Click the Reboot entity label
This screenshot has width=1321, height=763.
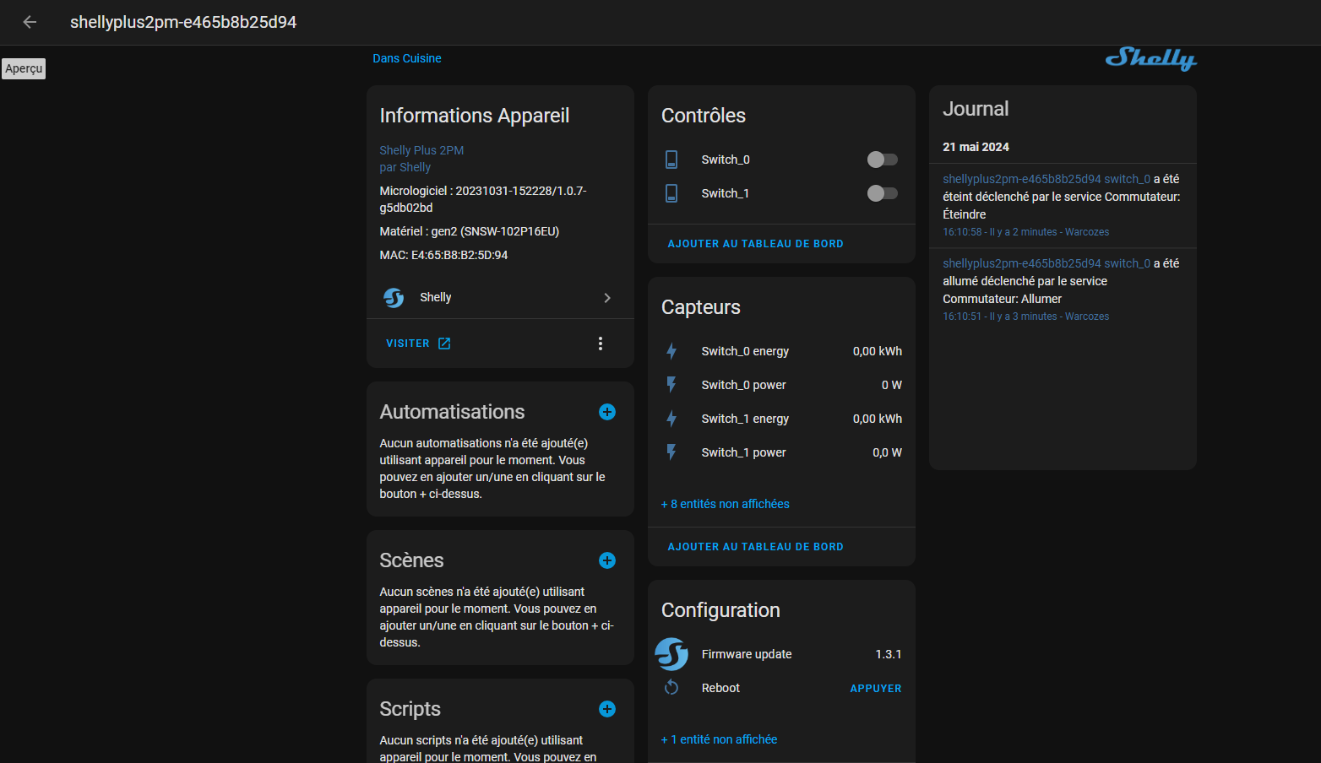pos(720,688)
